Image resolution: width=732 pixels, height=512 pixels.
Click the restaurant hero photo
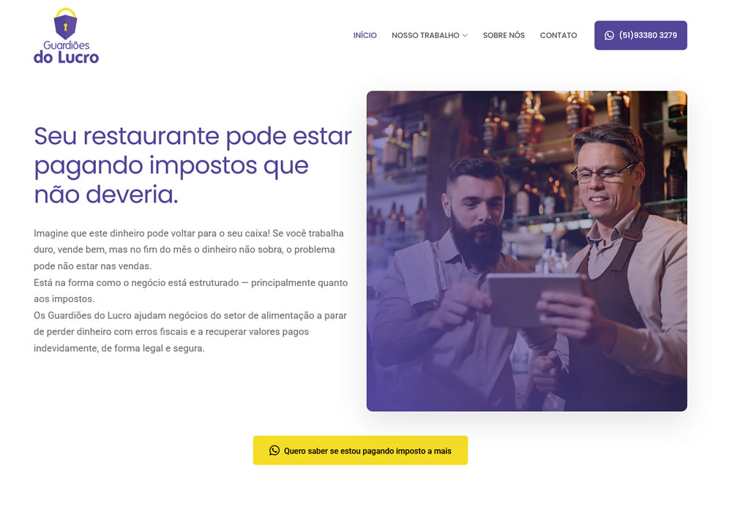[526, 251]
